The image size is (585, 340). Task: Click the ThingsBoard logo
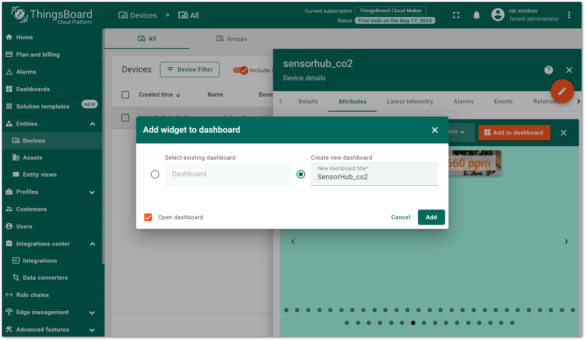(x=52, y=15)
